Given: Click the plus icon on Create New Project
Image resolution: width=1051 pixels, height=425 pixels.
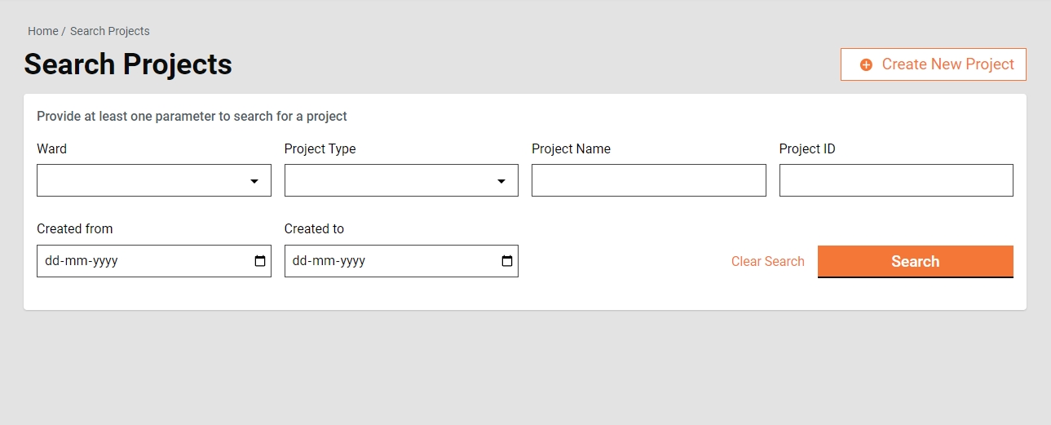Looking at the screenshot, I should (x=866, y=64).
